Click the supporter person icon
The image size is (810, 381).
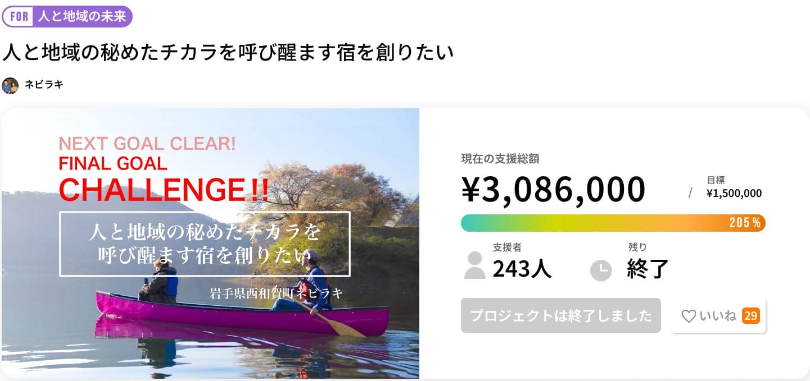(474, 265)
